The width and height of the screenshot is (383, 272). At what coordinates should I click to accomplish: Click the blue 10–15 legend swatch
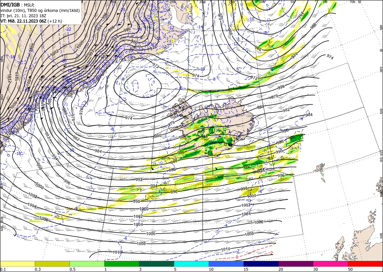(226, 264)
